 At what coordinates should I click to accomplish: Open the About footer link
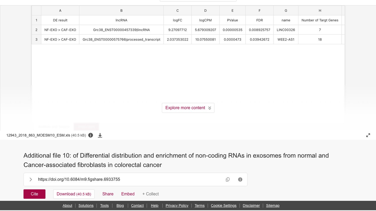click(x=67, y=206)
